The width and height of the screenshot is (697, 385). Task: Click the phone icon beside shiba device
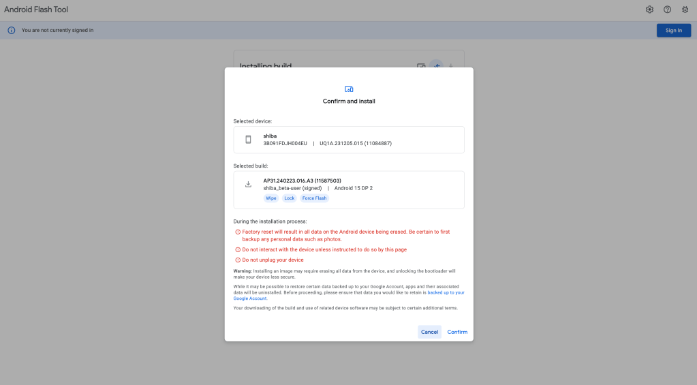pyautogui.click(x=248, y=140)
